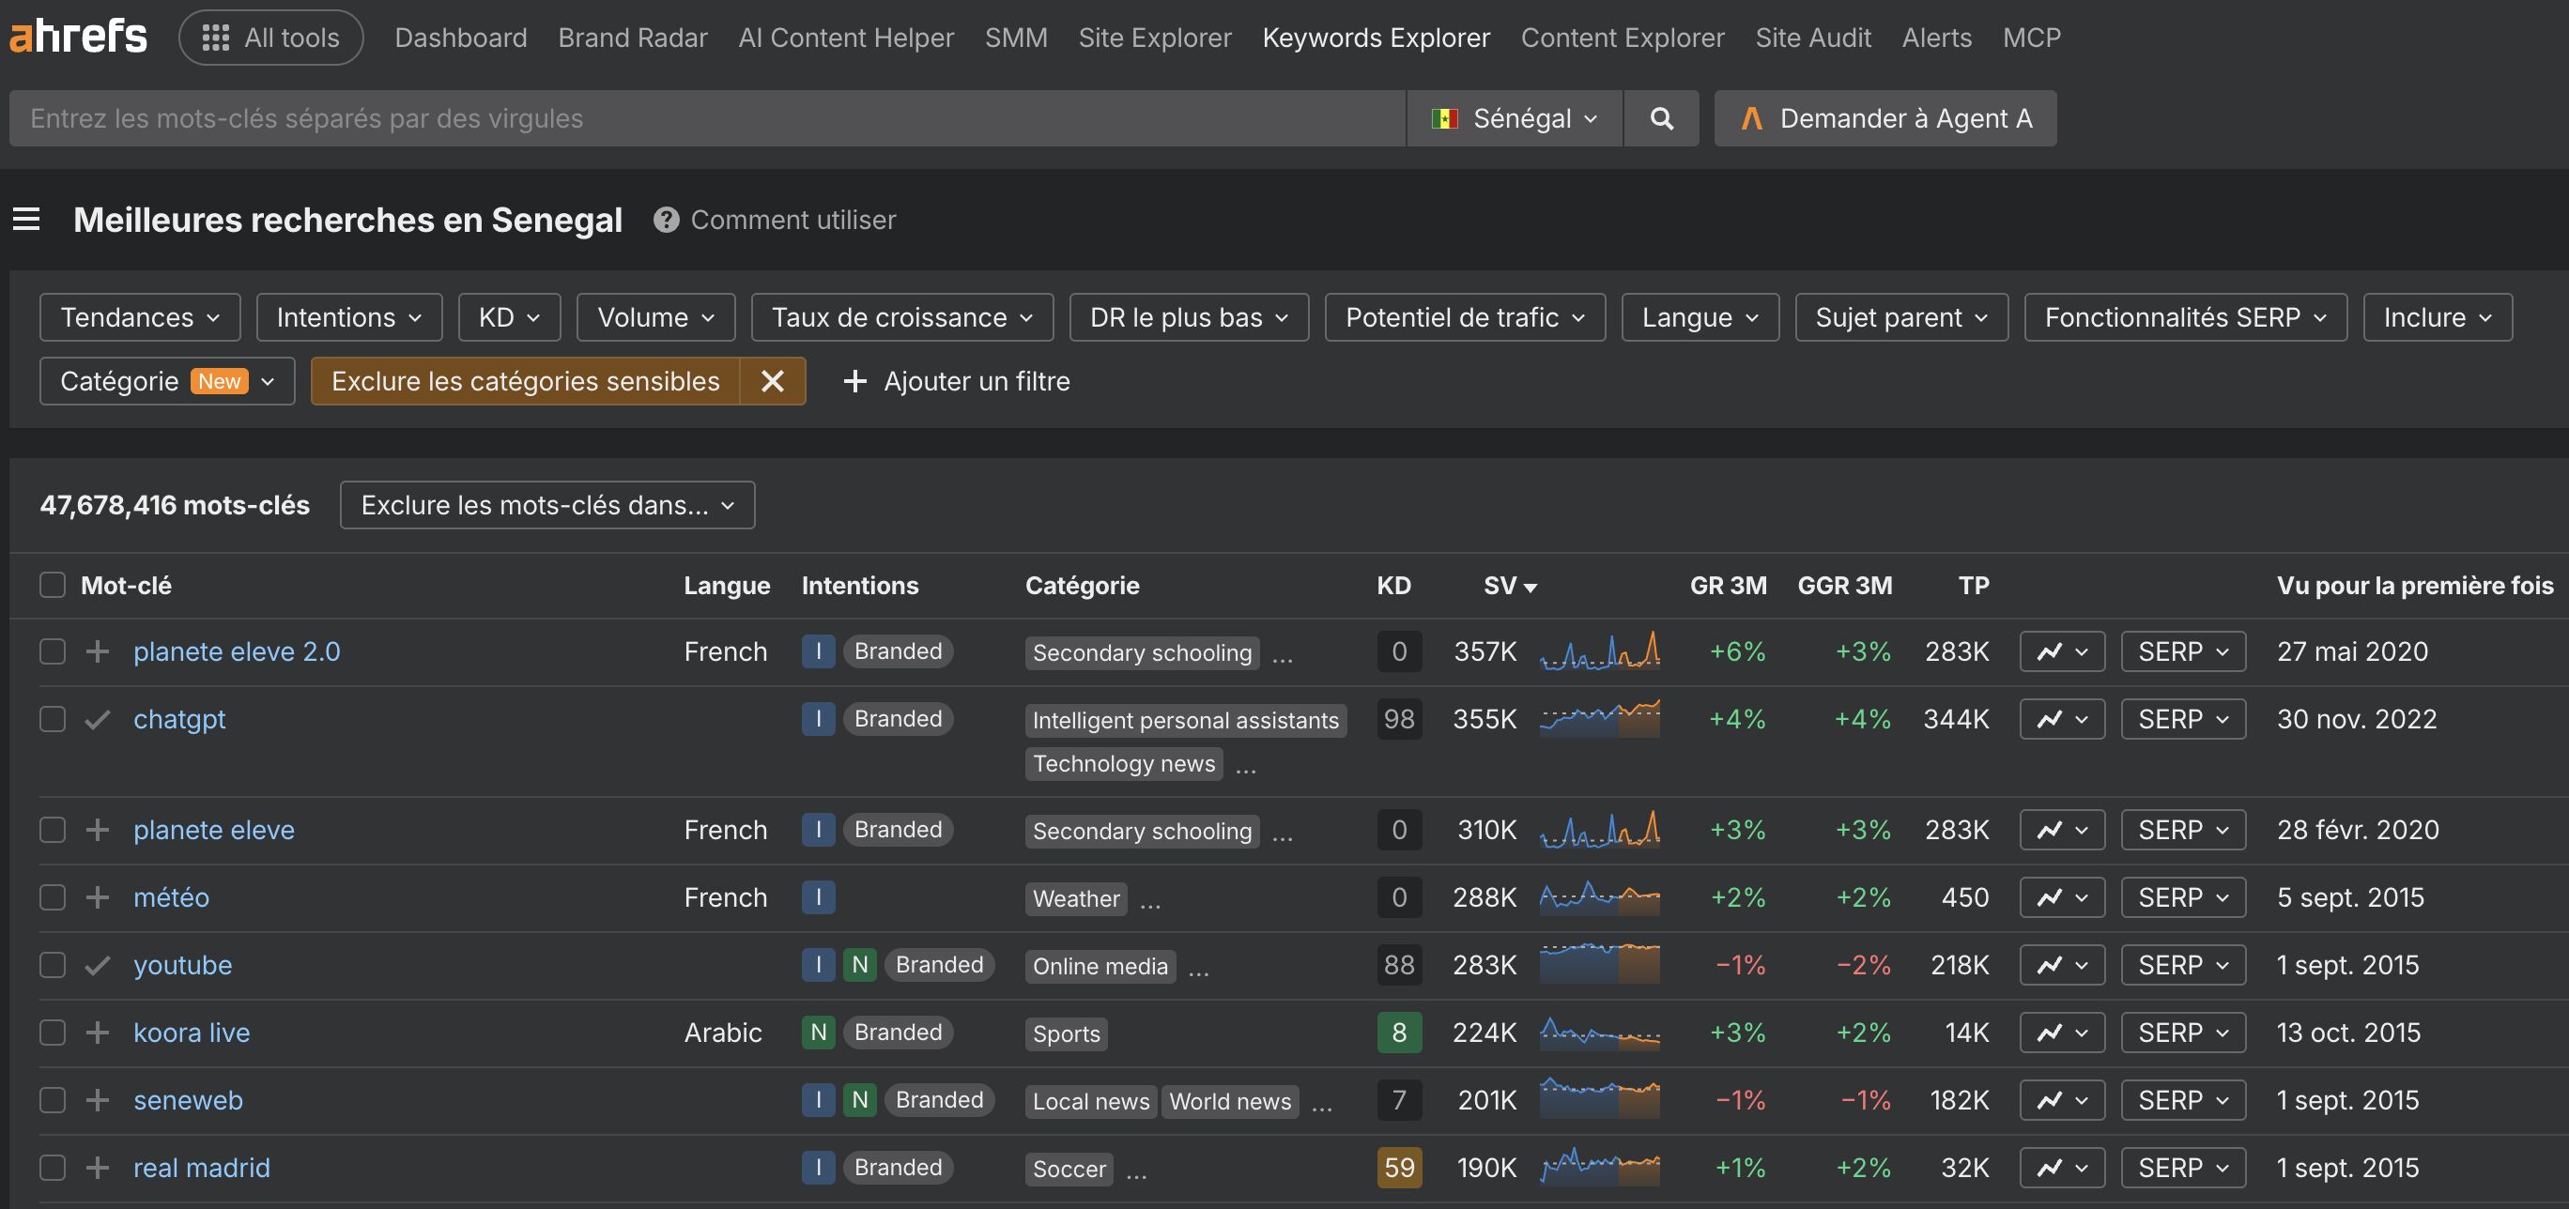Add koora live with the plus icon
This screenshot has height=1209, width=2569.
coord(97,1033)
